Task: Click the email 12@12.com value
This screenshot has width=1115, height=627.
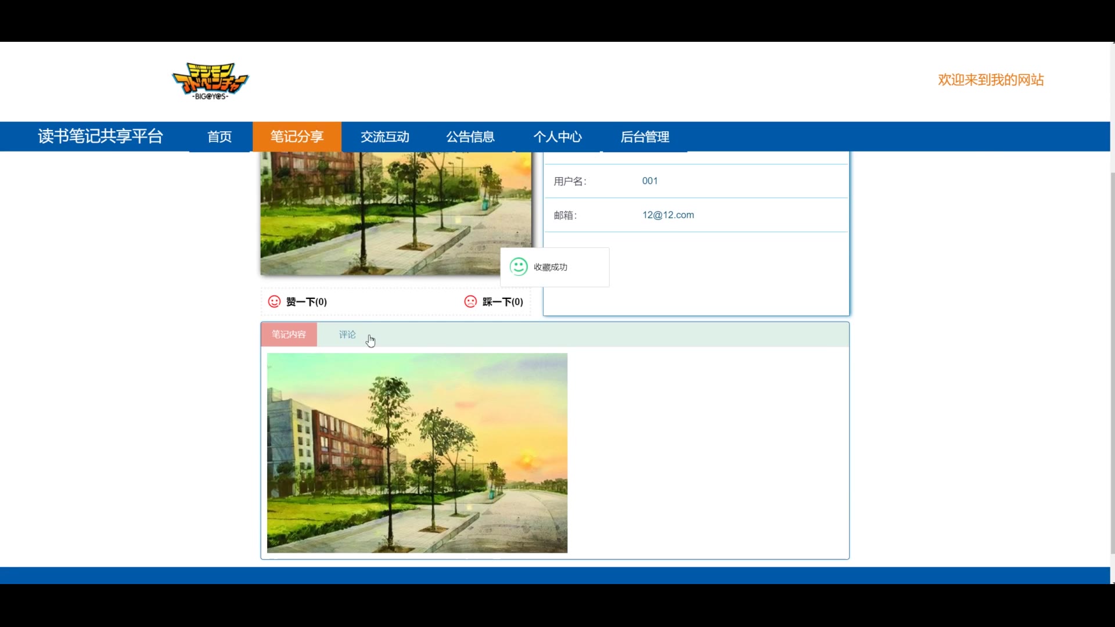Action: coord(668,215)
